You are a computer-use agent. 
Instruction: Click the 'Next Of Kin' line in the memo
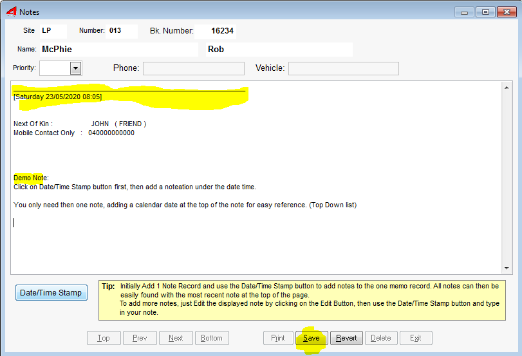tap(80, 124)
